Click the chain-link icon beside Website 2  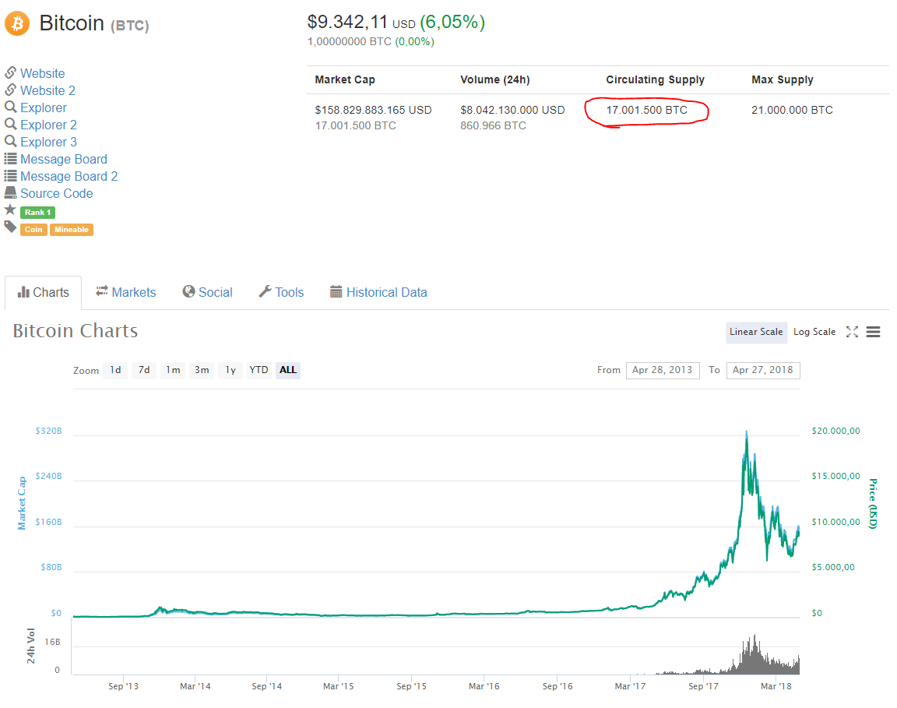pyautogui.click(x=10, y=90)
